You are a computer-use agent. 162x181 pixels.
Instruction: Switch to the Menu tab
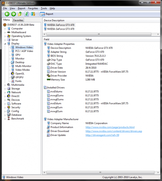[x=7, y=20]
